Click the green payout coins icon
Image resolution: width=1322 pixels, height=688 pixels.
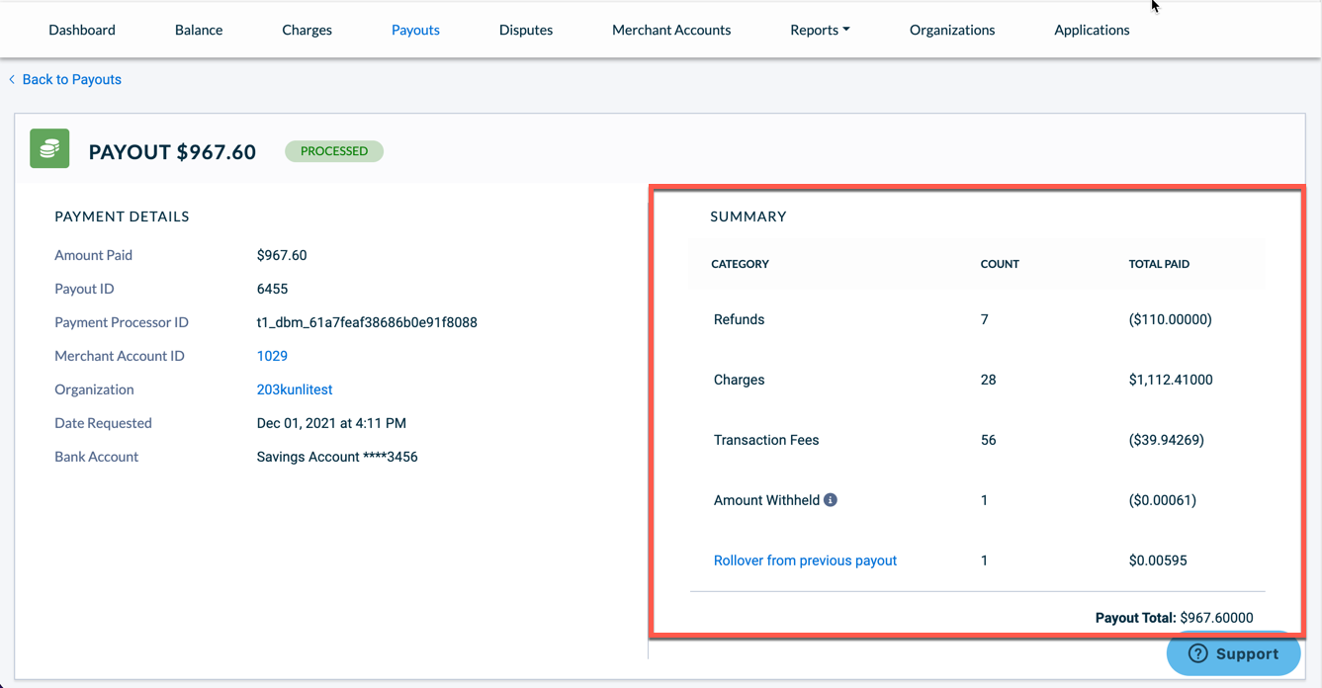(x=49, y=148)
